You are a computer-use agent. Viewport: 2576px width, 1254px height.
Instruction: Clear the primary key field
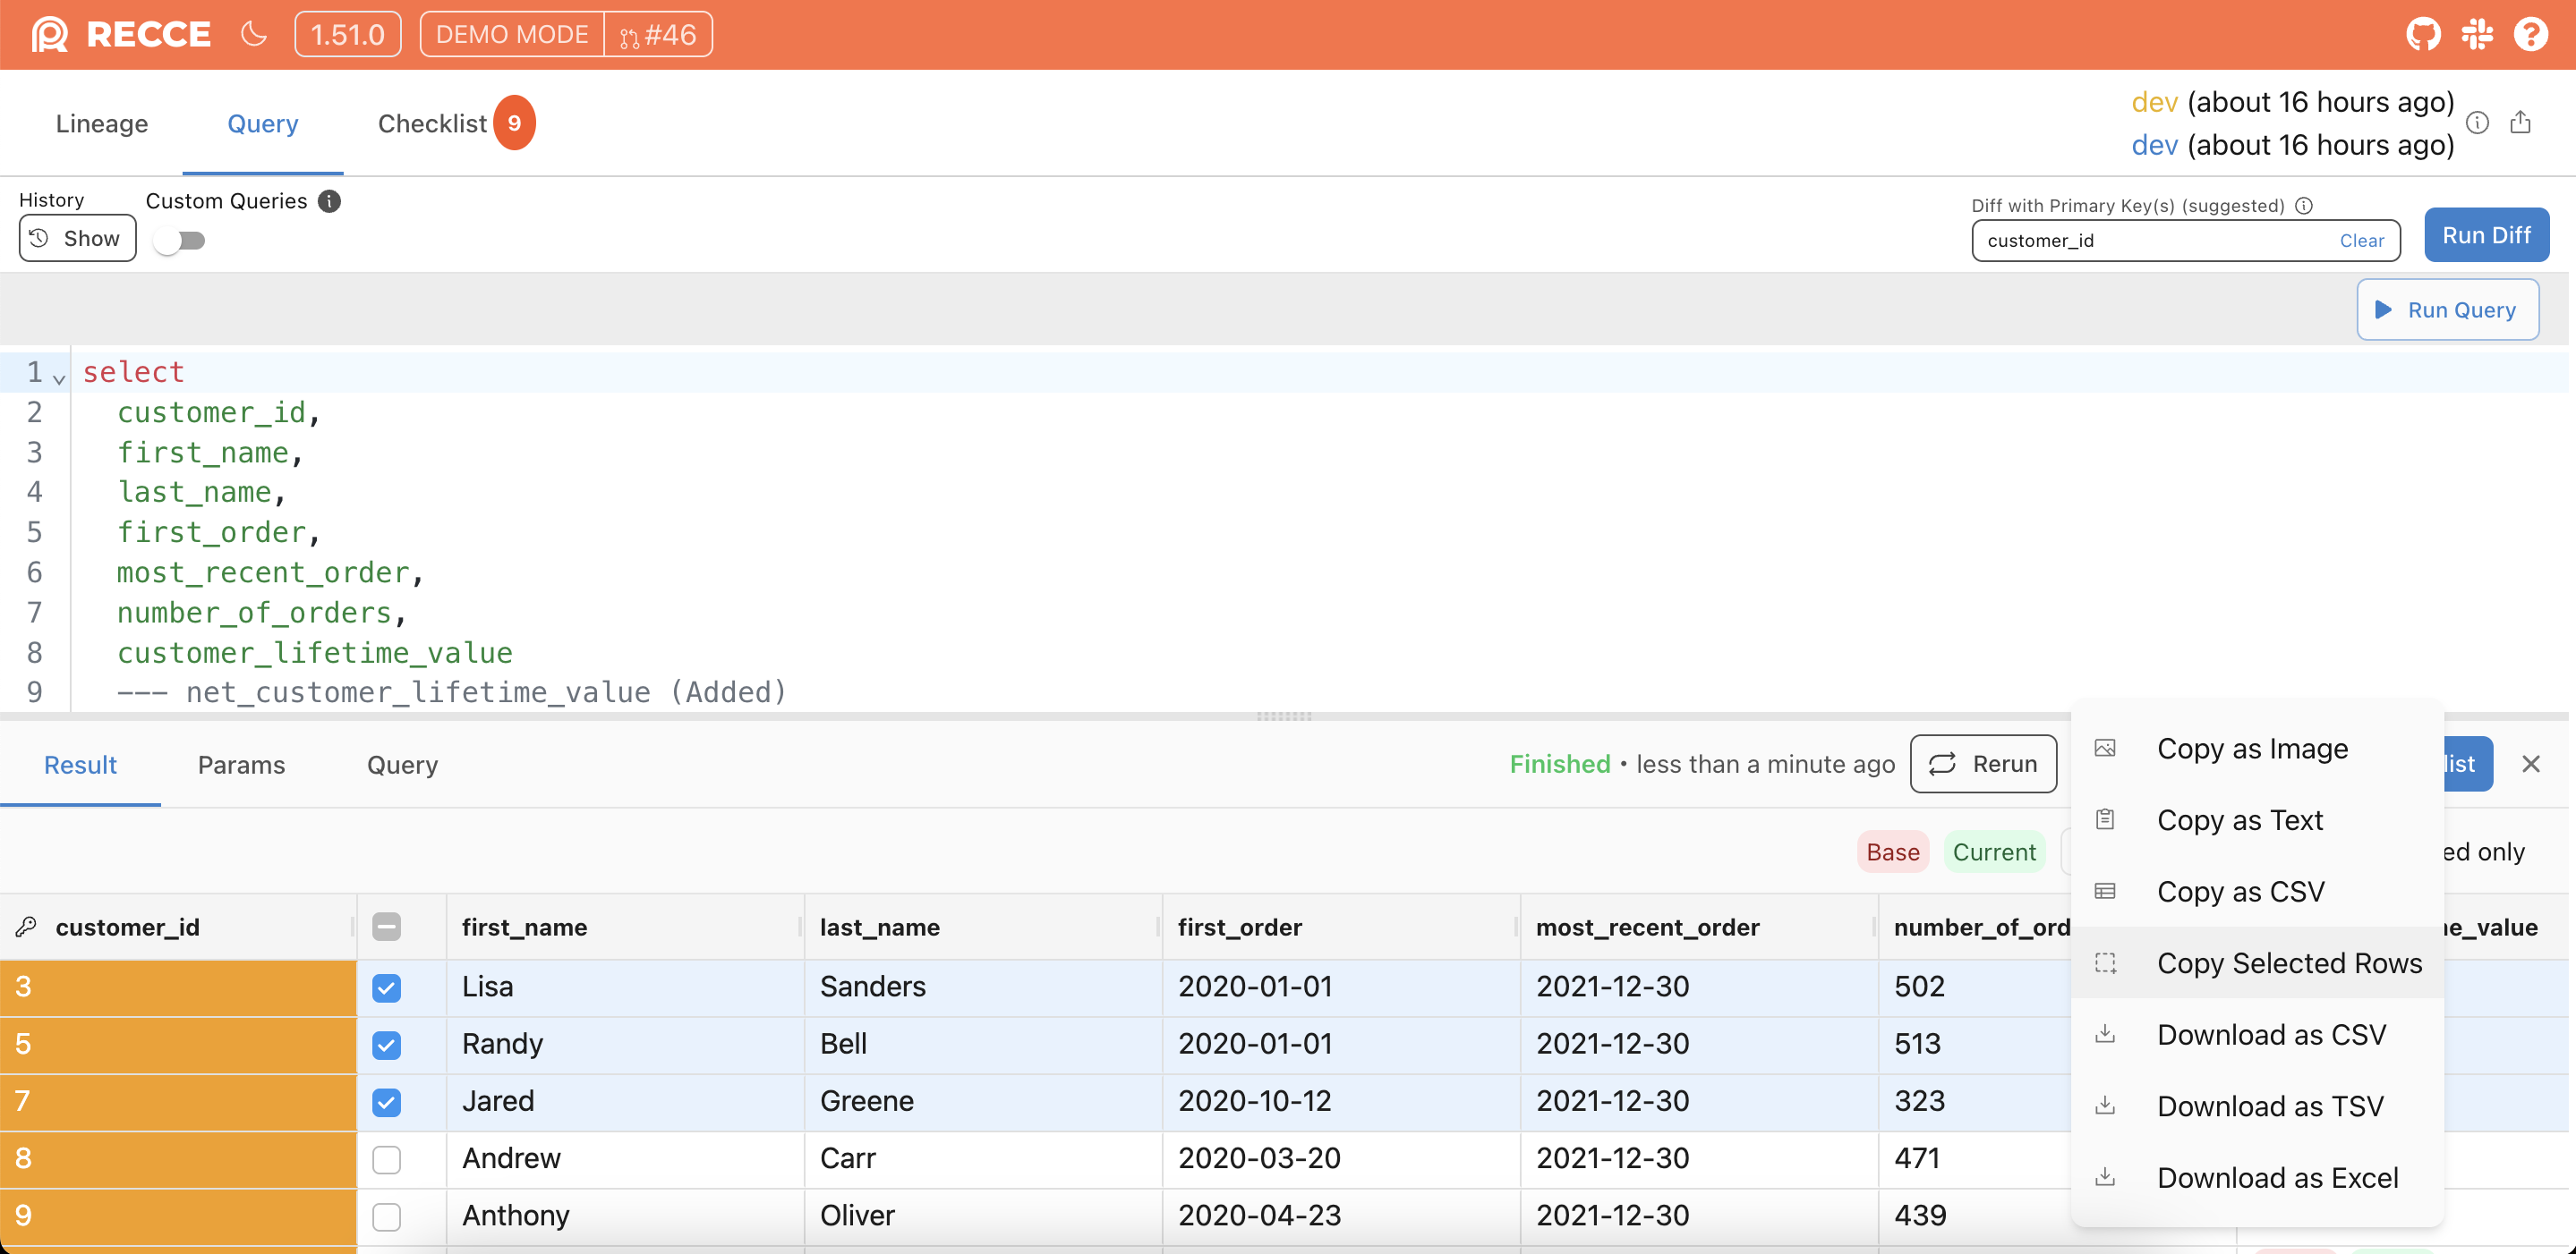2361,240
